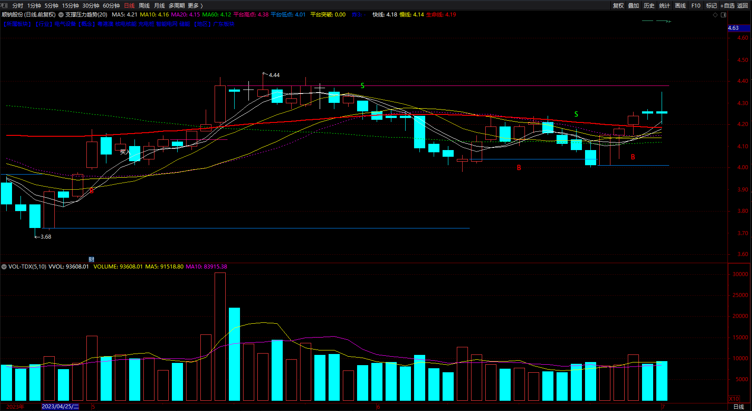Click the 平台低点: 4.01 value
Screen dimensions: 752x411
click(x=288, y=15)
